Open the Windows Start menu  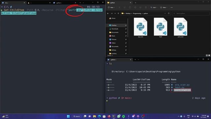tap(68, 116)
